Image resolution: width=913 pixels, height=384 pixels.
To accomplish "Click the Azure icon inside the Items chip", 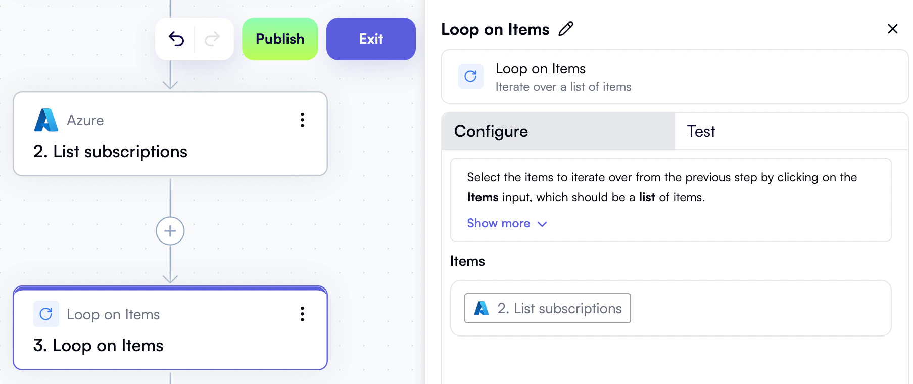I will 480,308.
